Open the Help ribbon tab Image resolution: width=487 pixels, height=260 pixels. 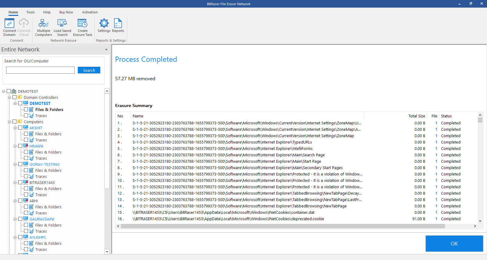[47, 12]
